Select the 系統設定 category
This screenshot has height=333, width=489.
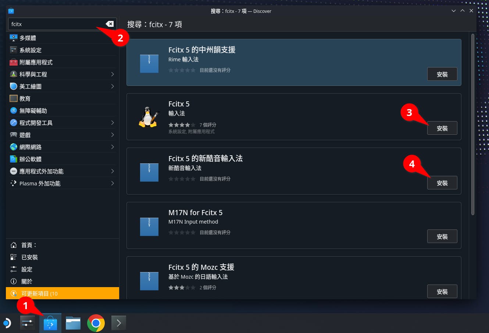62,50
